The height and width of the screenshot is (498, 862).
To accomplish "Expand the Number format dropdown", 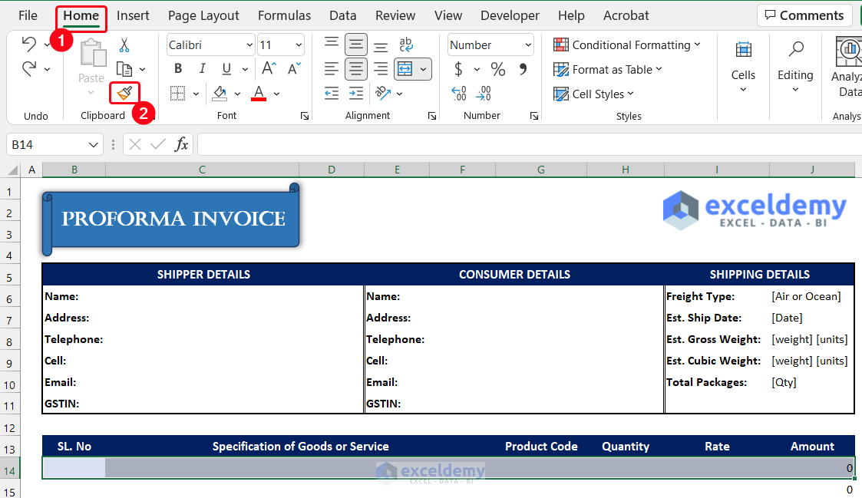I will point(528,45).
